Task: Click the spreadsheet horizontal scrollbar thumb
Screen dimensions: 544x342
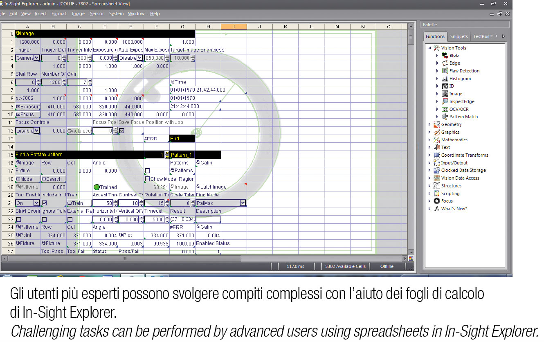Action: click(125, 259)
